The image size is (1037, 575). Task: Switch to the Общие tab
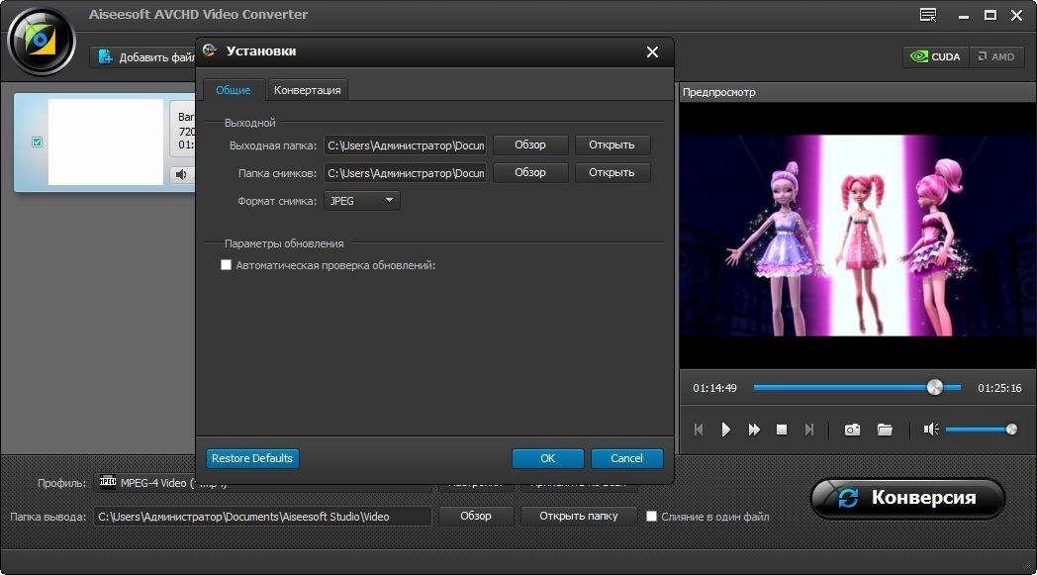tap(233, 90)
